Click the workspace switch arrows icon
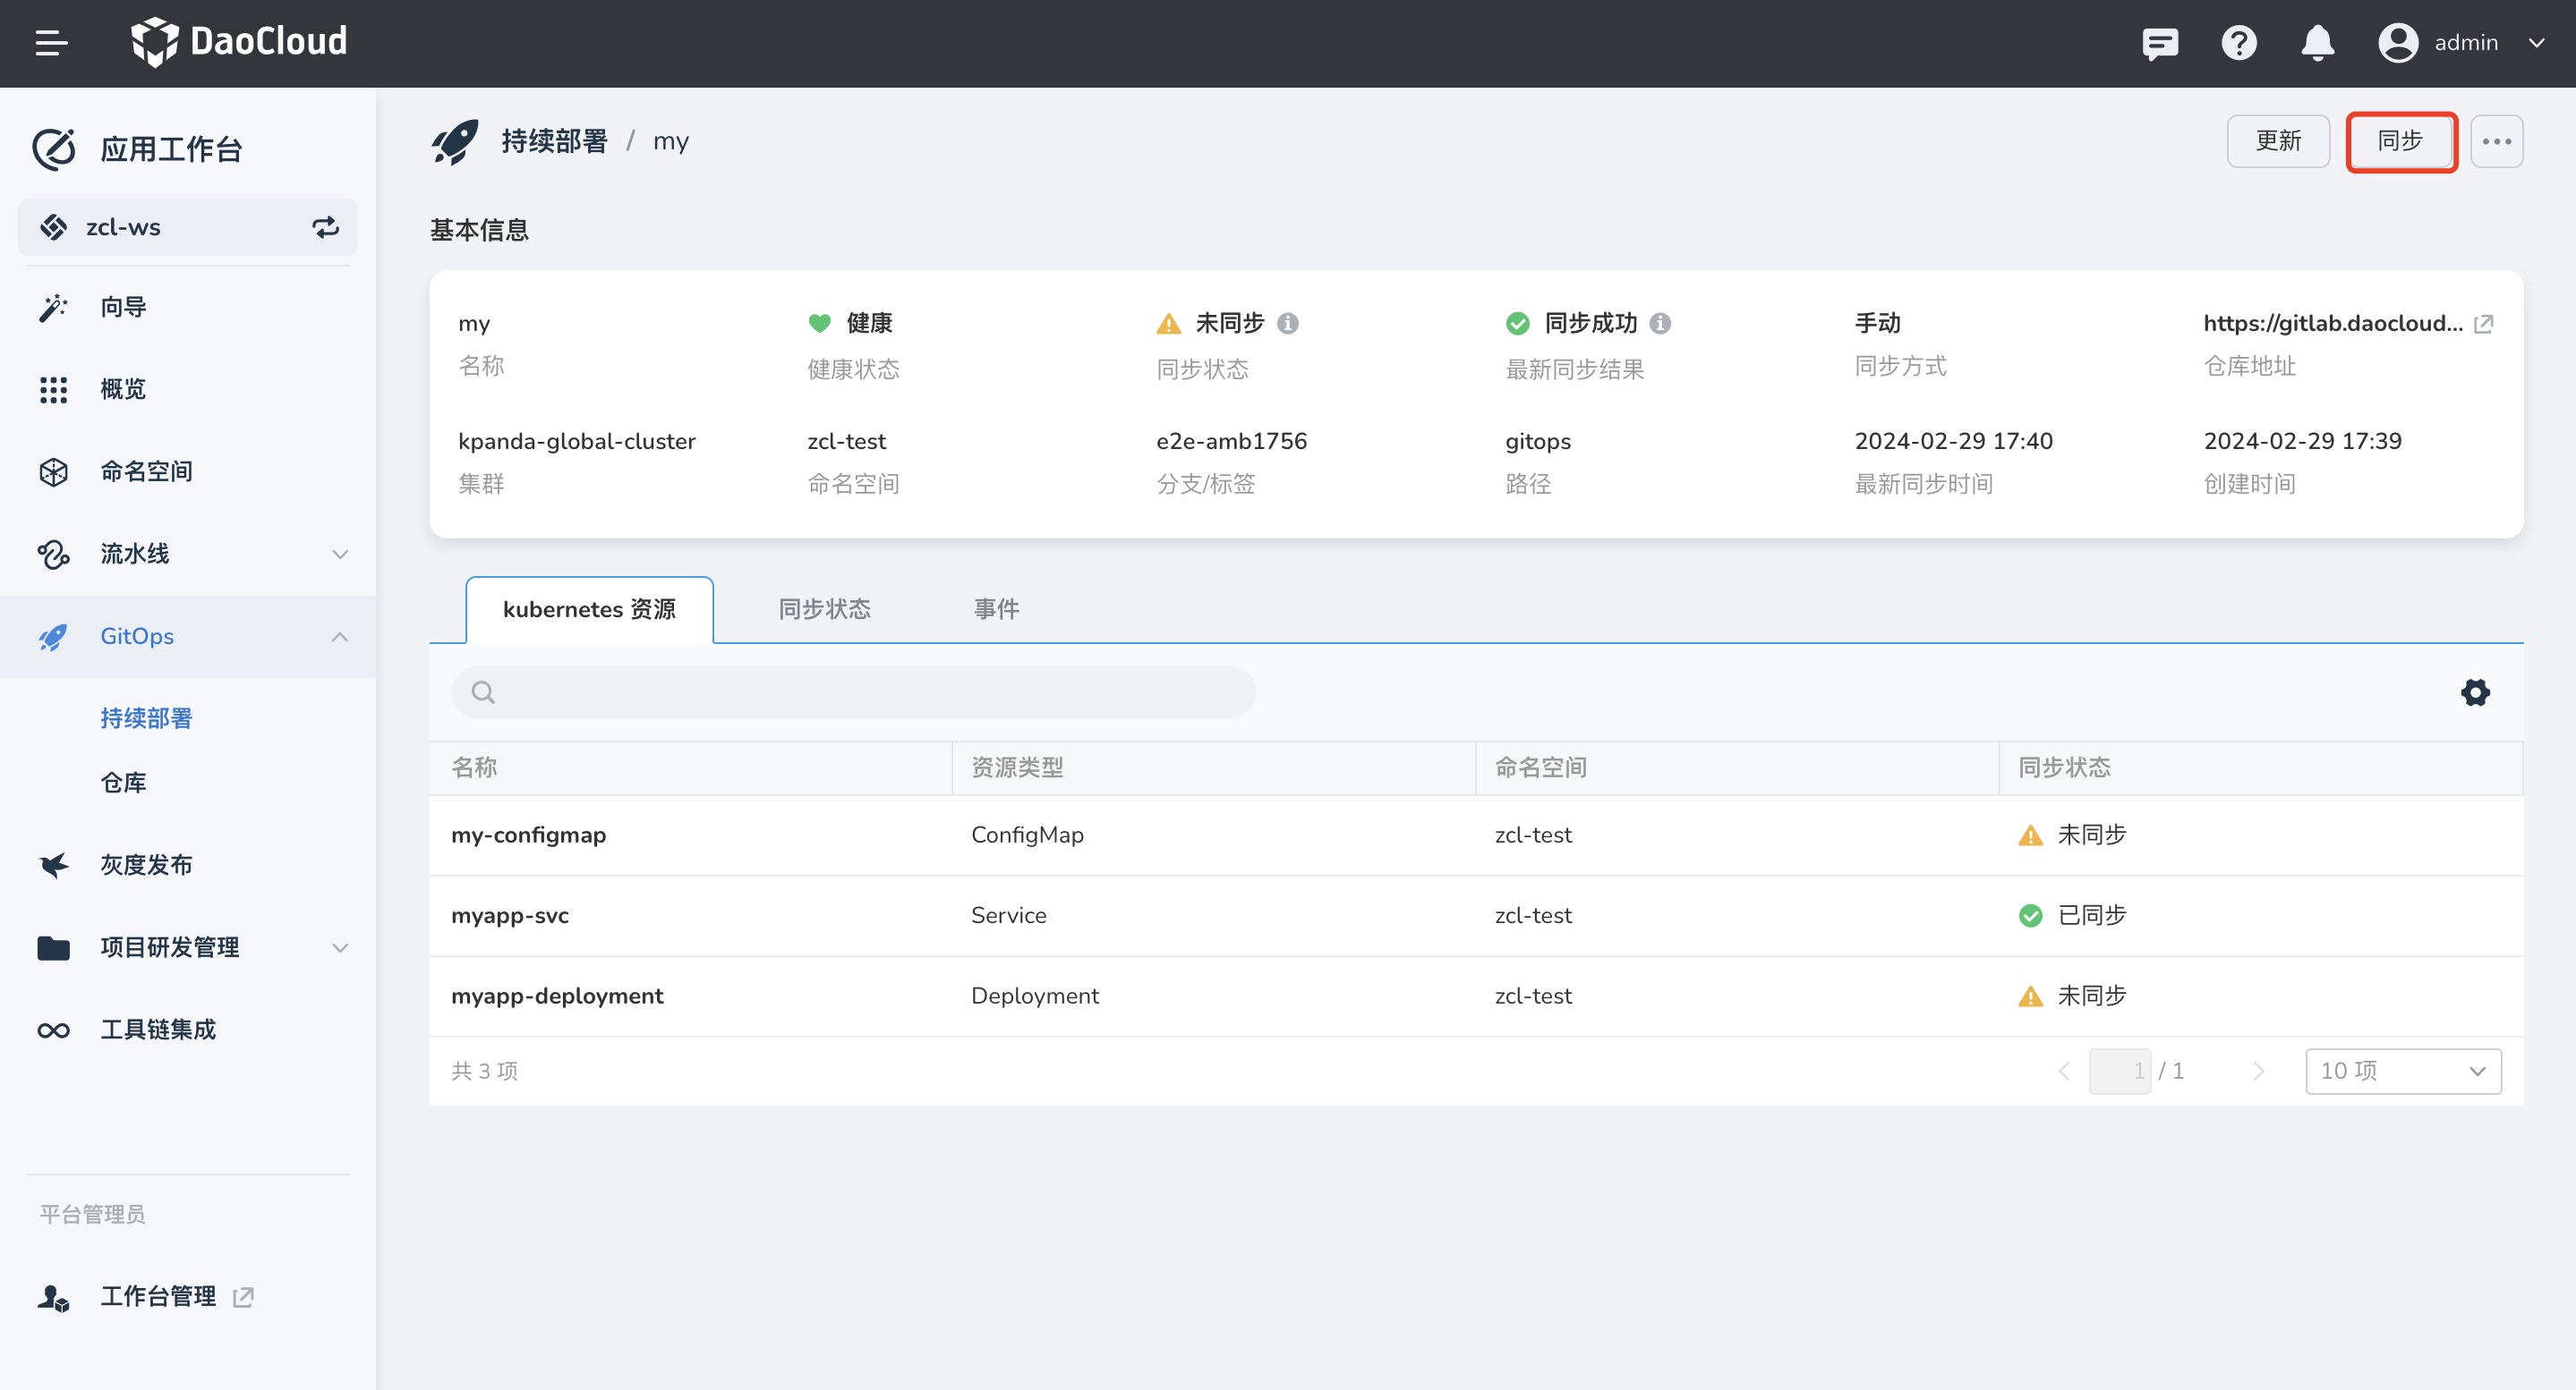 pyautogui.click(x=326, y=227)
